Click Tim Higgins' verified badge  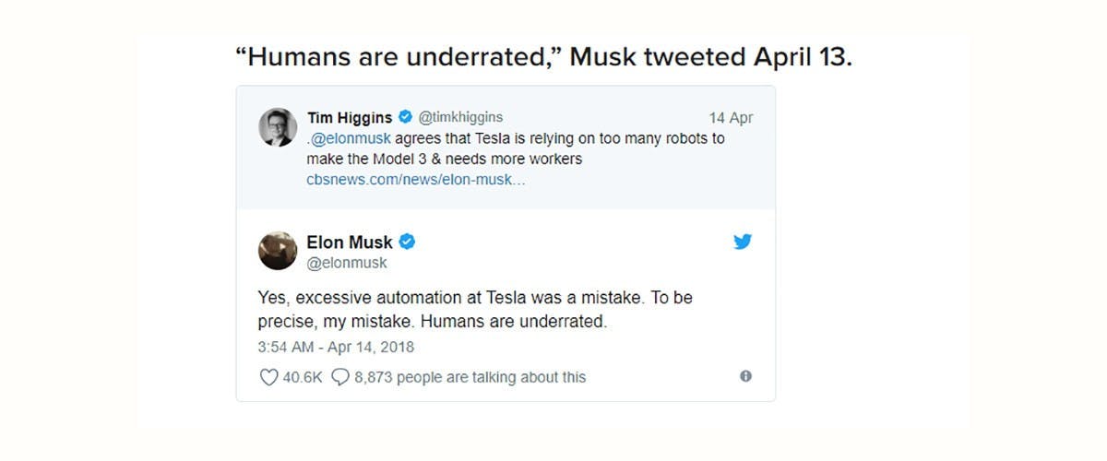(404, 117)
